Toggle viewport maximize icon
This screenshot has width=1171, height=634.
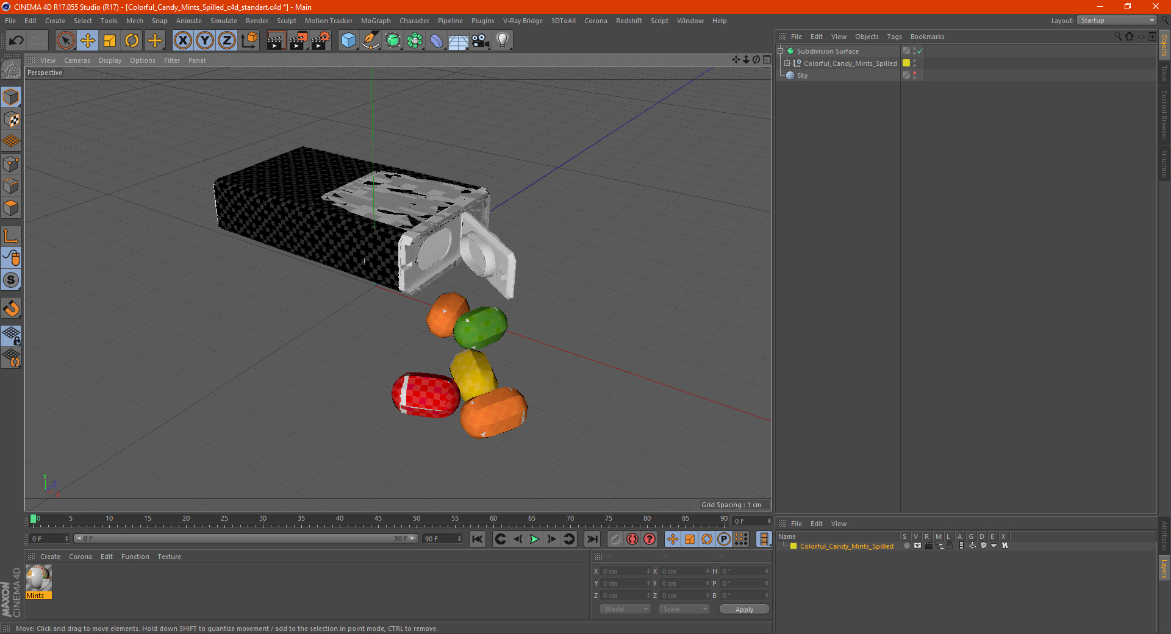tap(767, 60)
